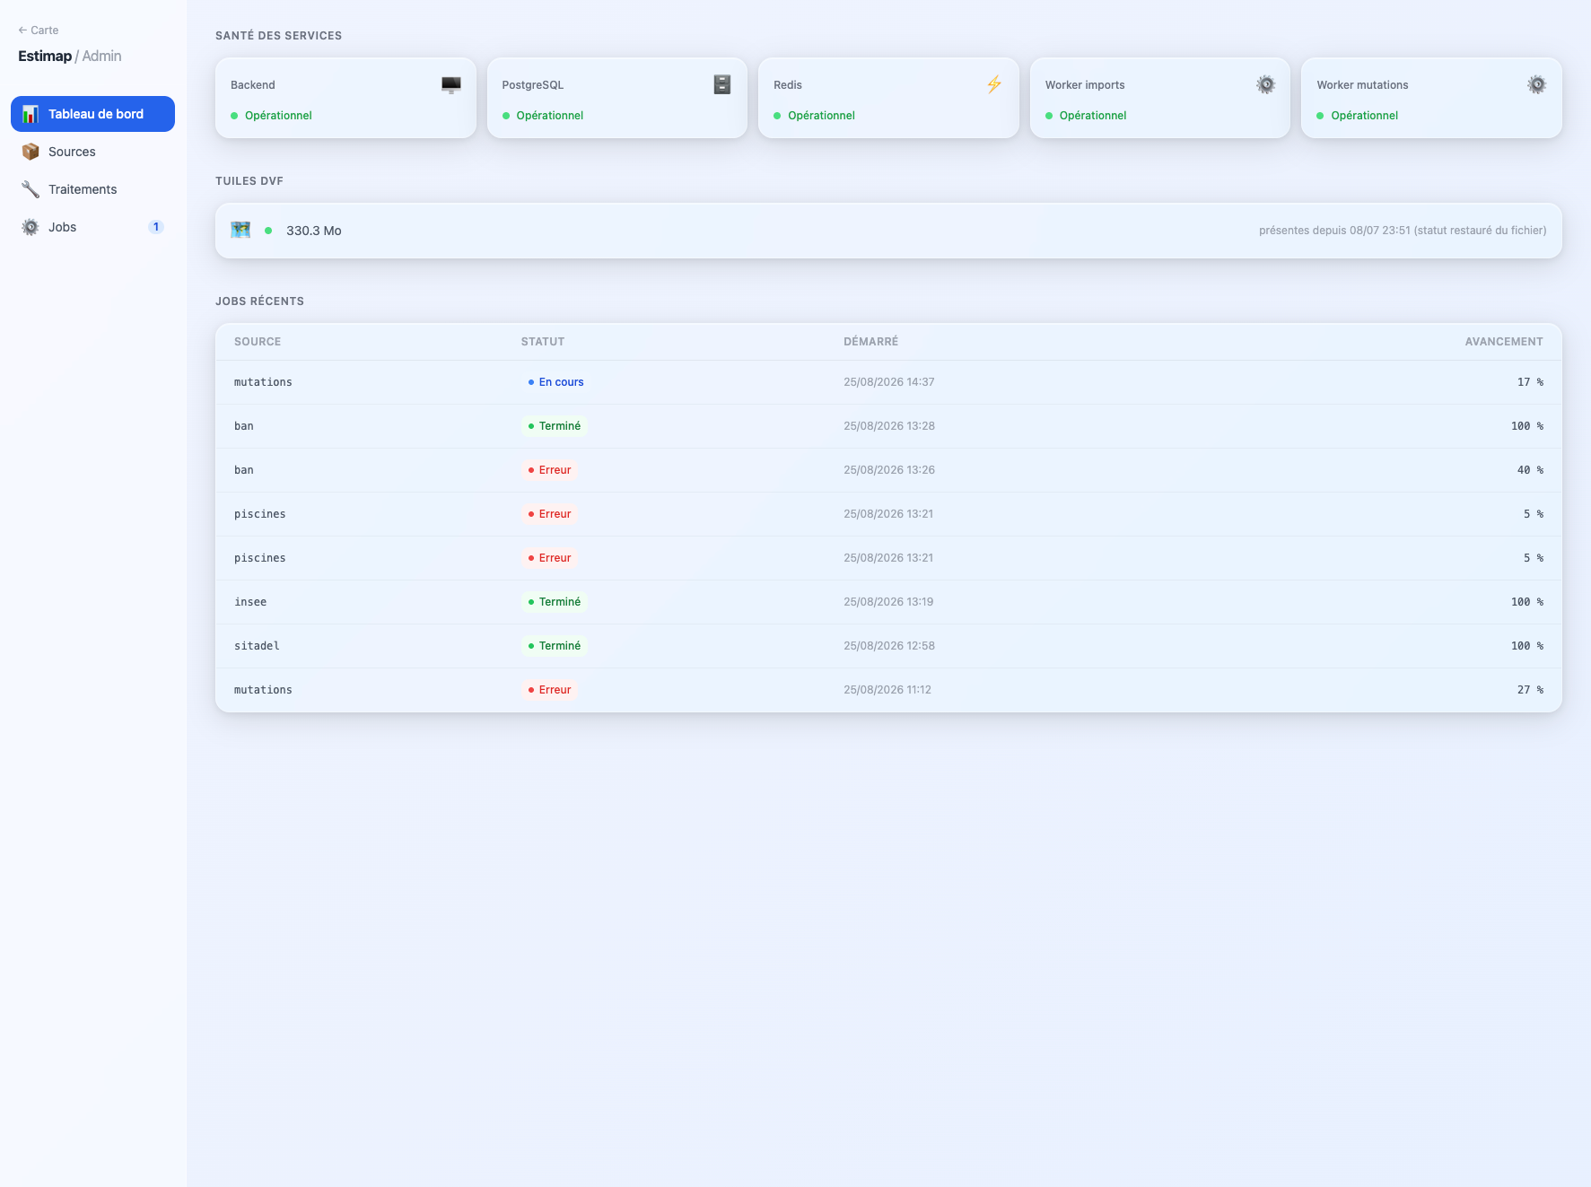The image size is (1591, 1187).
Task: Open the Jobs menu item
Action: point(92,227)
